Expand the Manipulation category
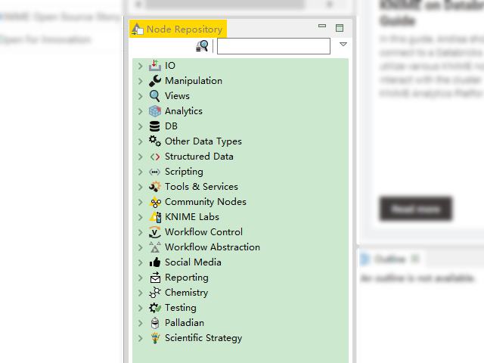The image size is (484, 363). (x=141, y=81)
